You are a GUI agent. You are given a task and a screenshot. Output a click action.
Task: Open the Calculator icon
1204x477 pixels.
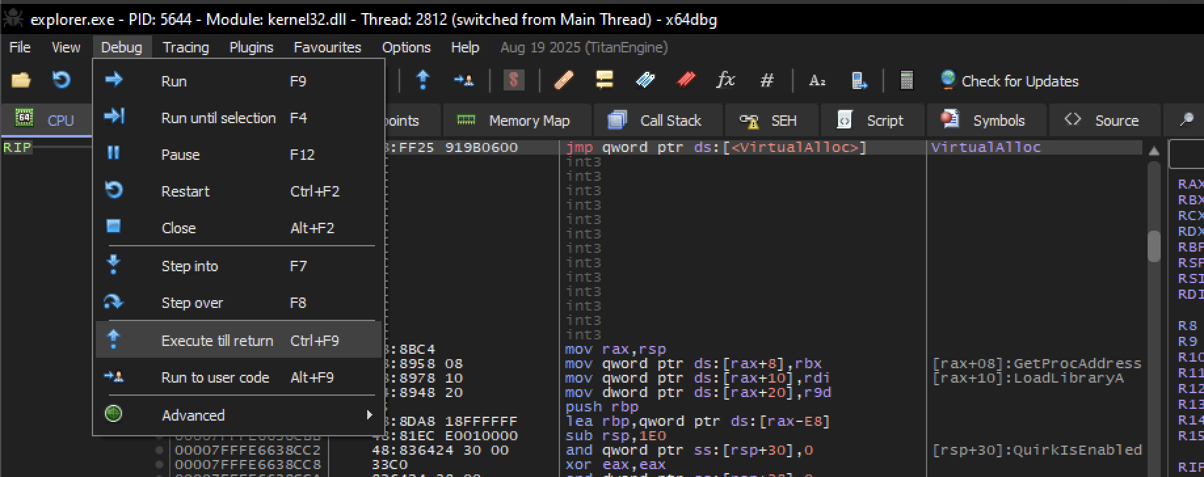906,81
